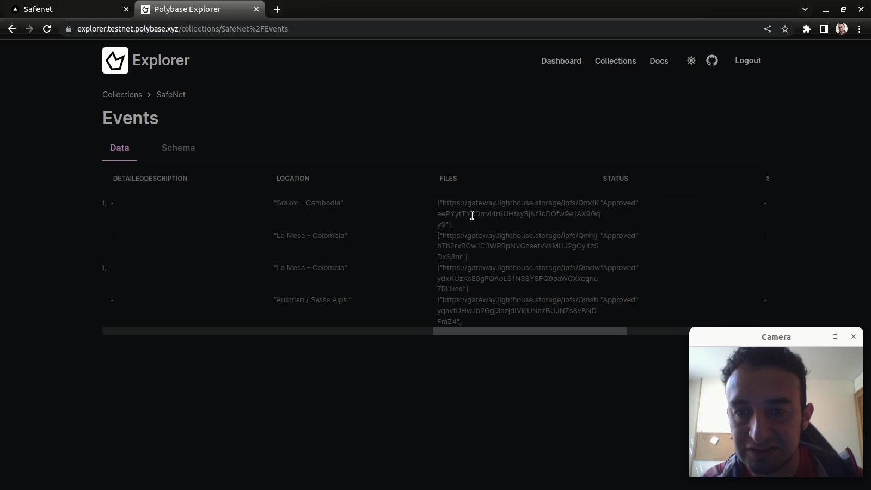
Task: Open Docs in the top navigation
Action: click(659, 61)
